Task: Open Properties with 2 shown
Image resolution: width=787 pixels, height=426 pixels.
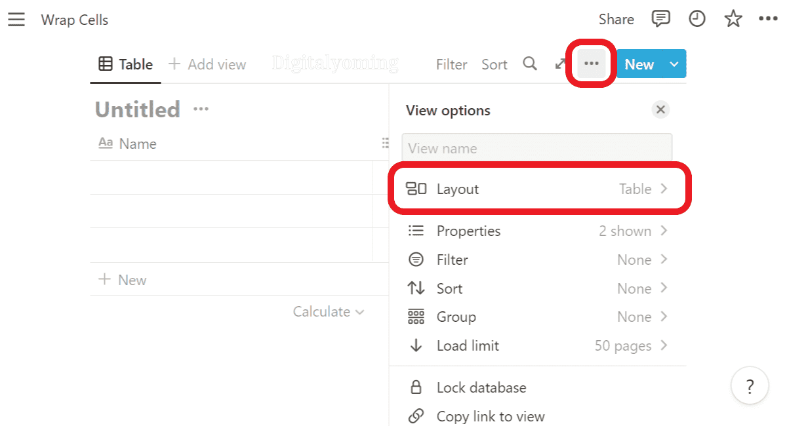Action: coord(536,231)
